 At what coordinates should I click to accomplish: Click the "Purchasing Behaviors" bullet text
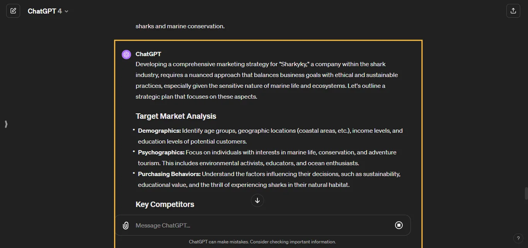point(169,174)
